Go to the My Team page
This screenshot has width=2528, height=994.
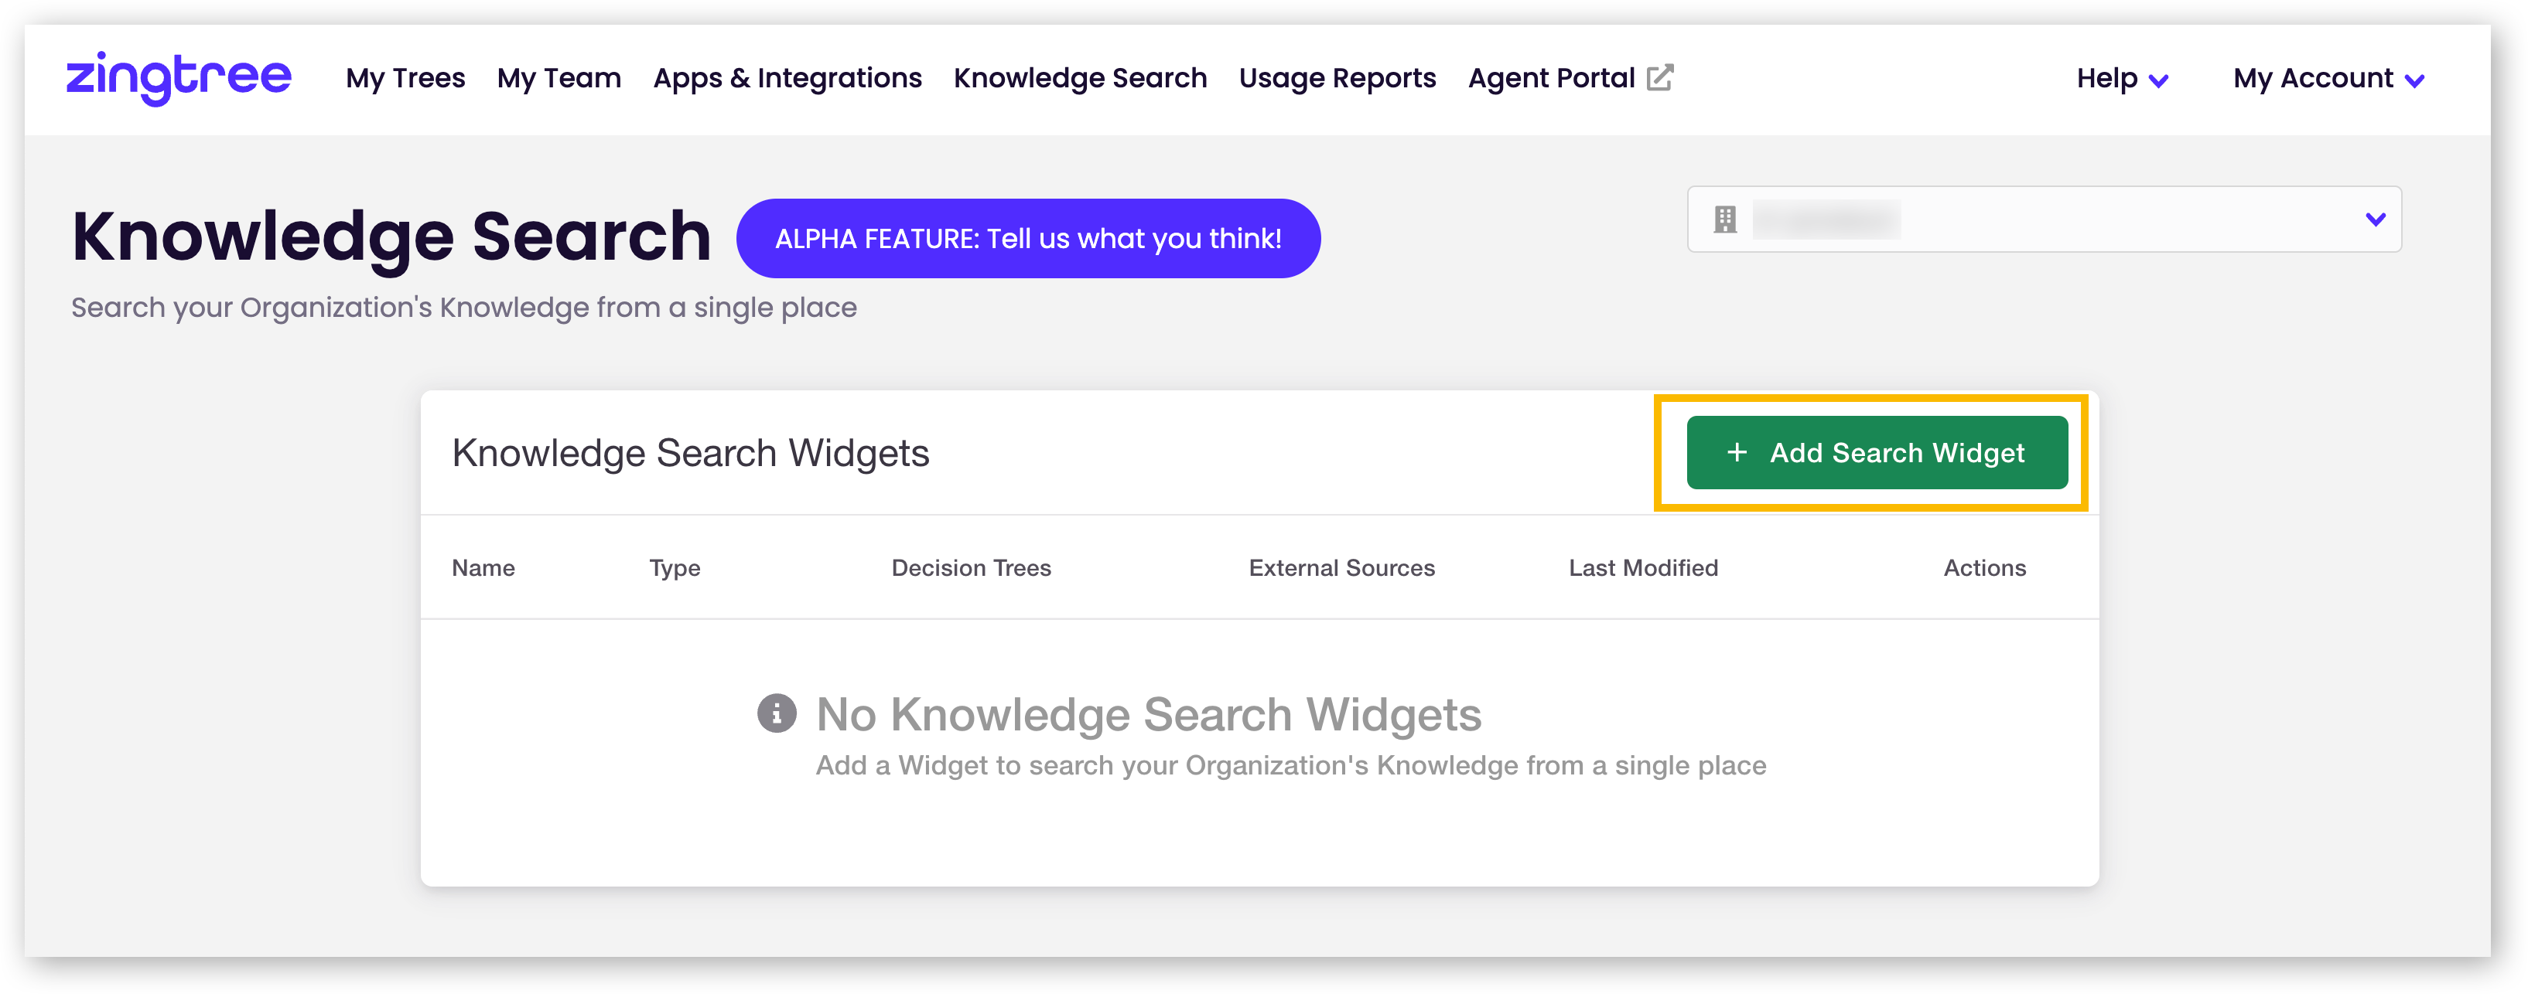pyautogui.click(x=559, y=78)
